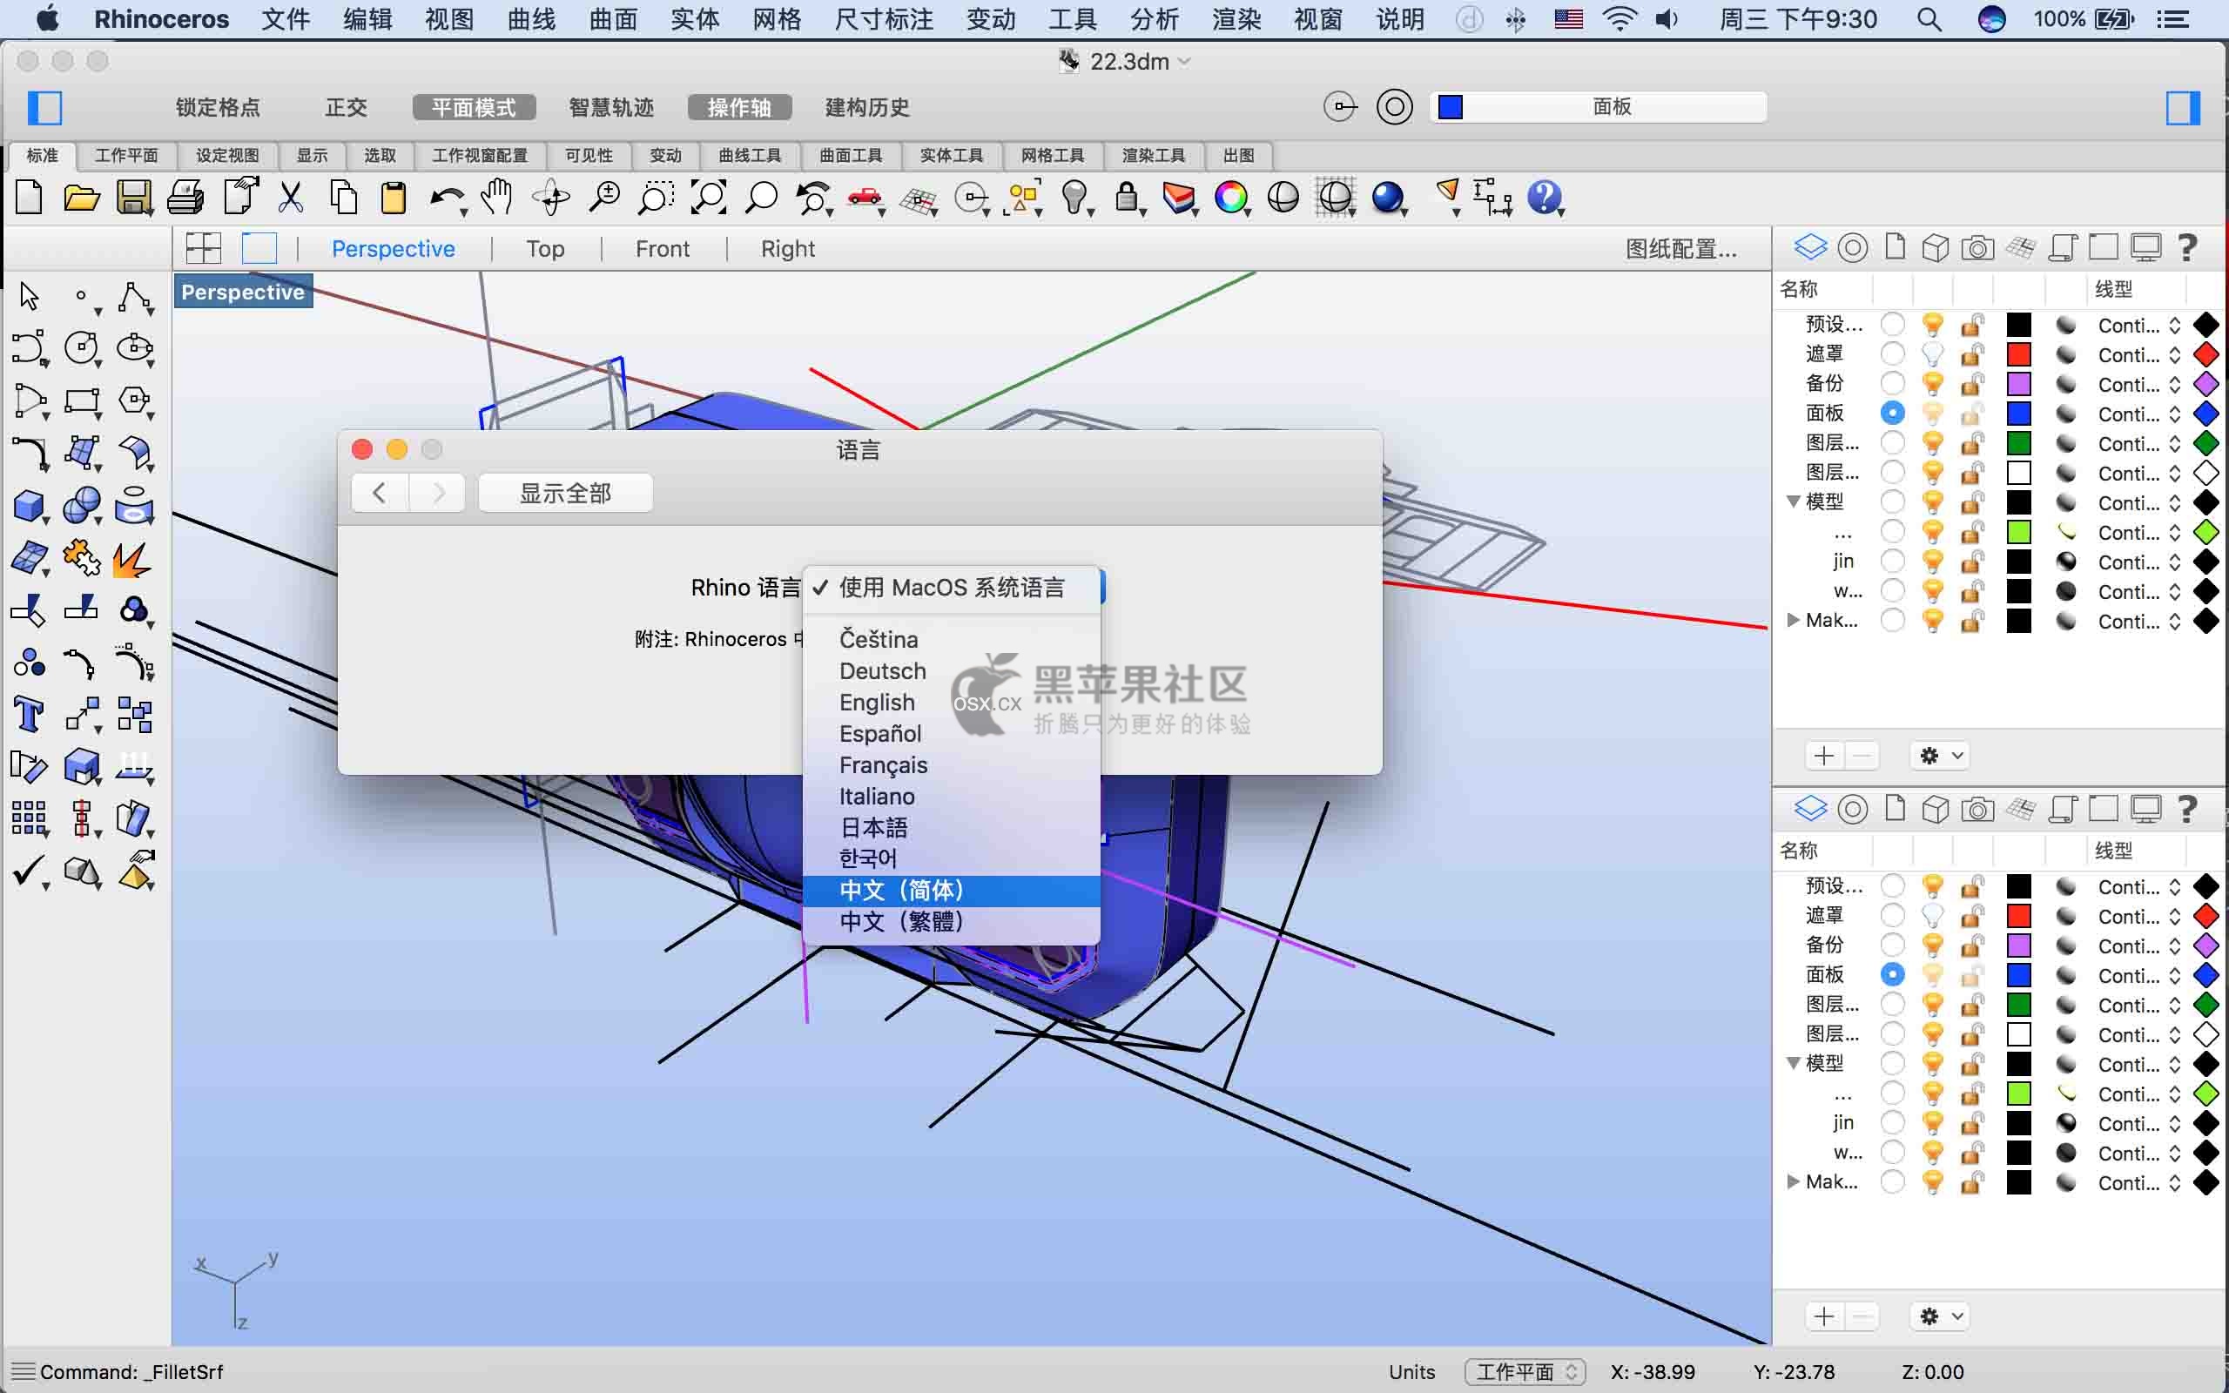Image resolution: width=2229 pixels, height=1393 pixels.
Task: Click the checkmark Check tool in the left palette
Action: click(x=30, y=871)
